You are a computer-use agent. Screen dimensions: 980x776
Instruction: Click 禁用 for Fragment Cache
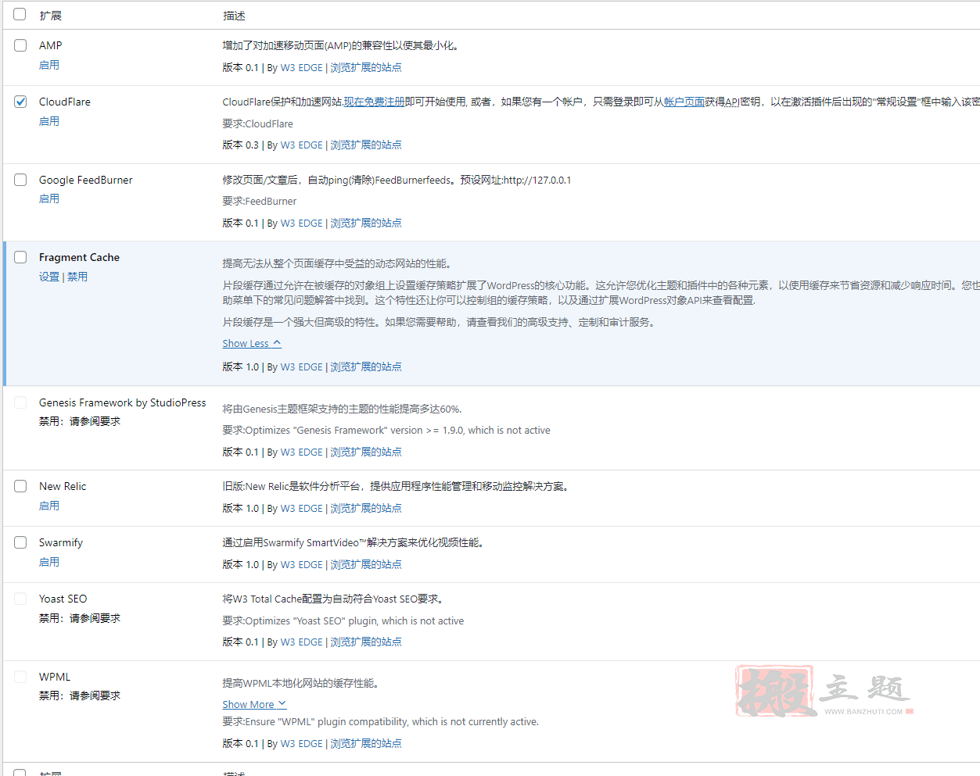pos(77,277)
